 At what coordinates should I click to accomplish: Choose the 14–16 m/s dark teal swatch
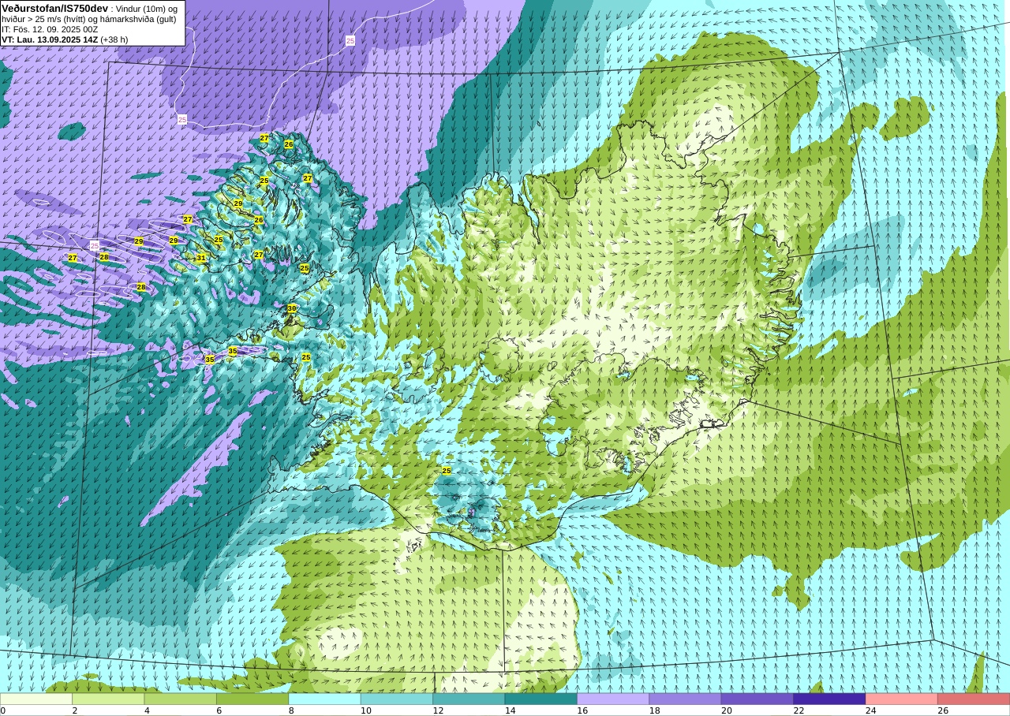541,699
